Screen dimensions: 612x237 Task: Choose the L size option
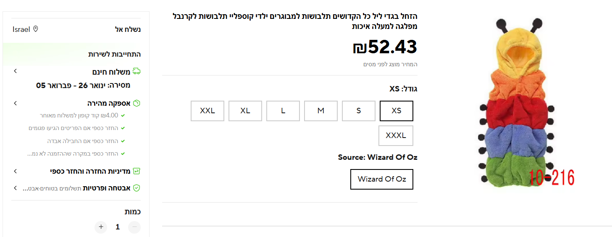pyautogui.click(x=283, y=111)
